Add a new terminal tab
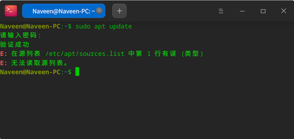294x139 pixels. click(x=119, y=11)
